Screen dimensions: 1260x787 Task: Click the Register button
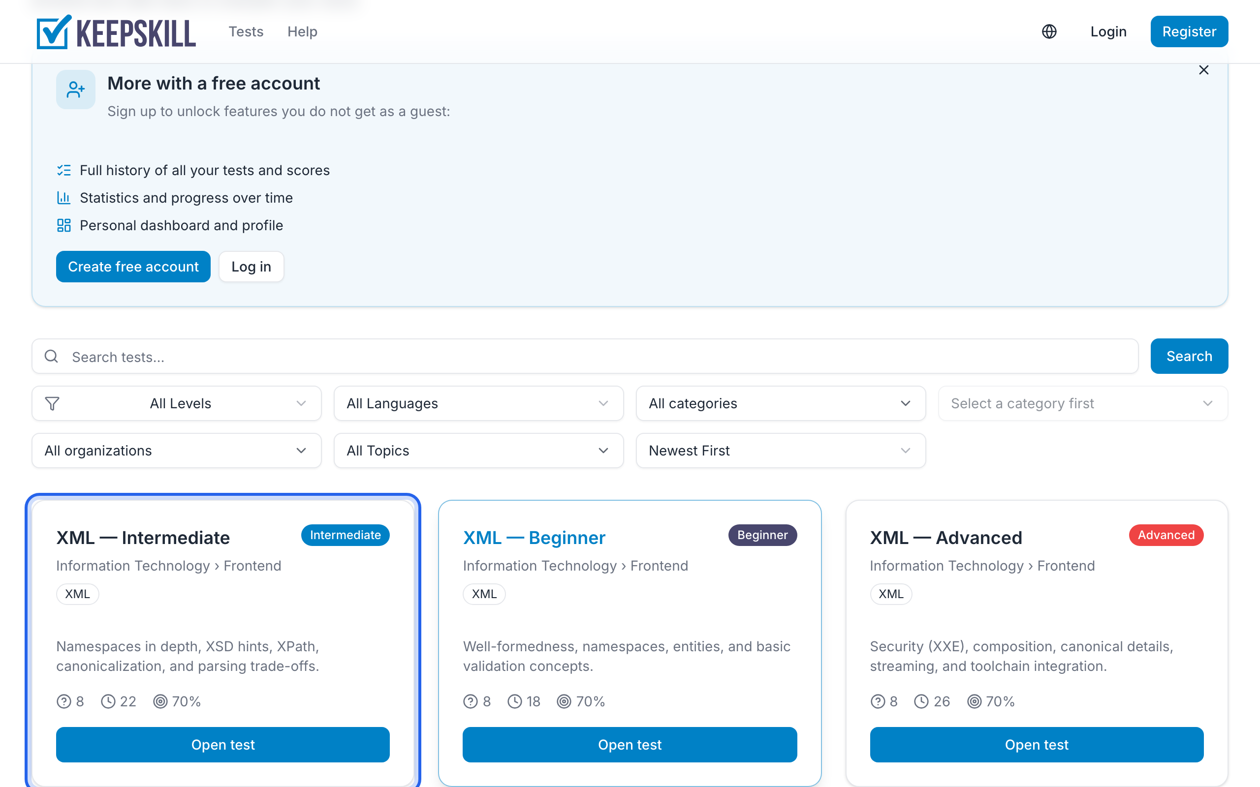coord(1189,32)
